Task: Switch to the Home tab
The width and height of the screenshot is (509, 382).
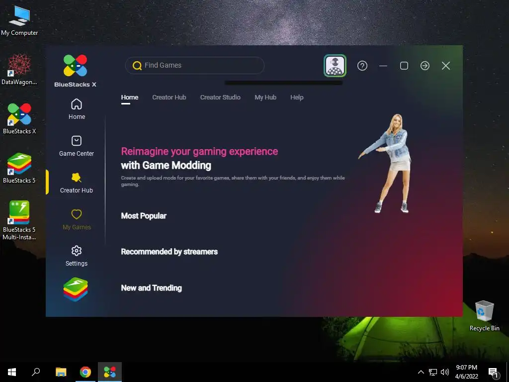Action: [x=130, y=97]
